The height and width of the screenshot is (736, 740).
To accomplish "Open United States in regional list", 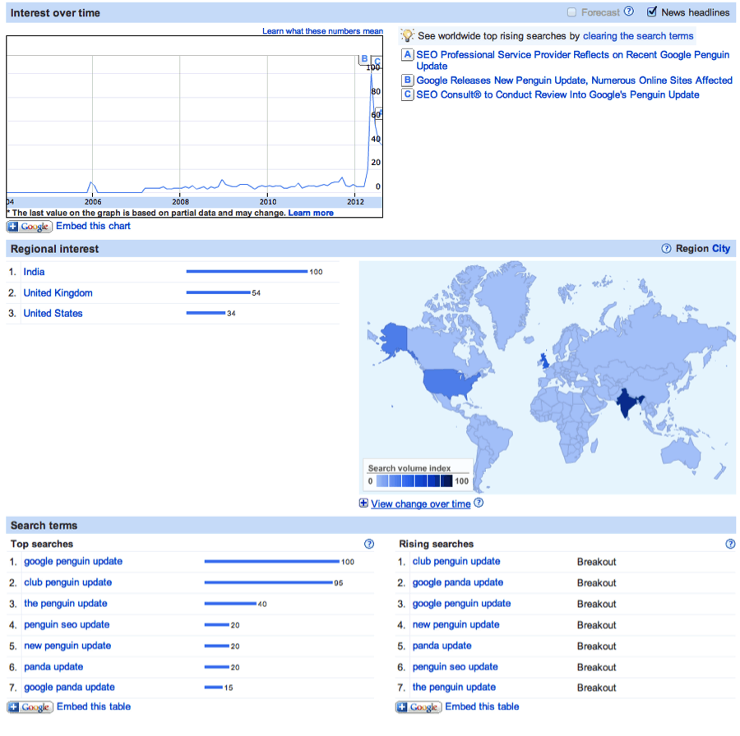I will (53, 314).
